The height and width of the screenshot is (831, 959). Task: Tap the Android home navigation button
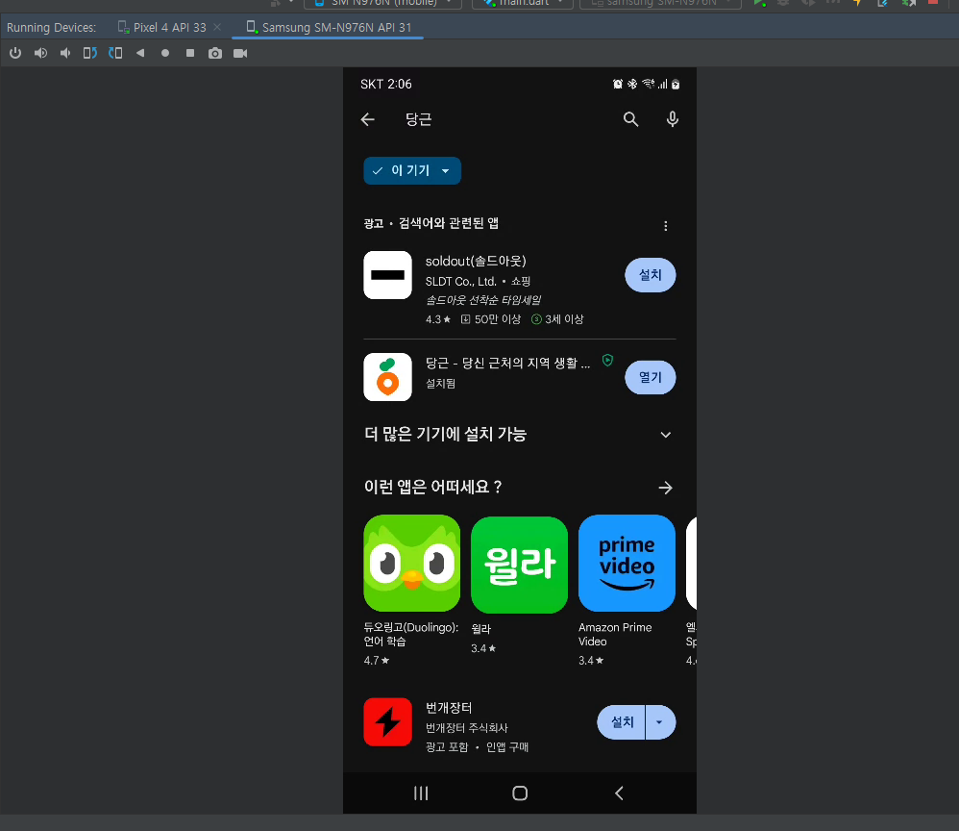(520, 793)
